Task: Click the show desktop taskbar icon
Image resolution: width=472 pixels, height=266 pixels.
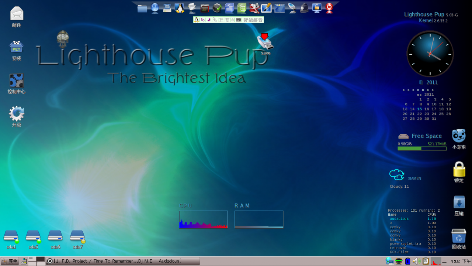Action: [x=24, y=261]
